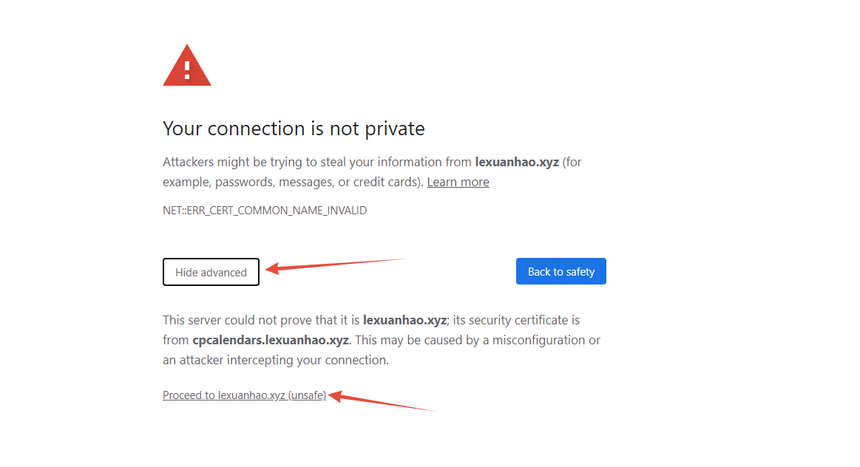Viewport: 860px width, 467px height.
Task: Go back using Back to safety button
Action: click(x=561, y=271)
